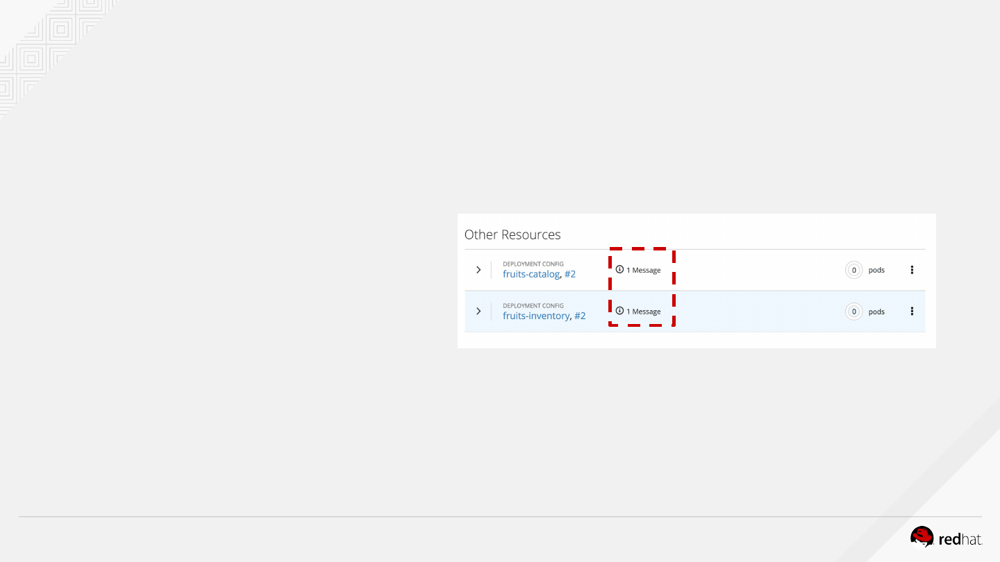Click the info icon in fruits-inventory row
Screen dimensions: 1000x562
[x=620, y=311]
